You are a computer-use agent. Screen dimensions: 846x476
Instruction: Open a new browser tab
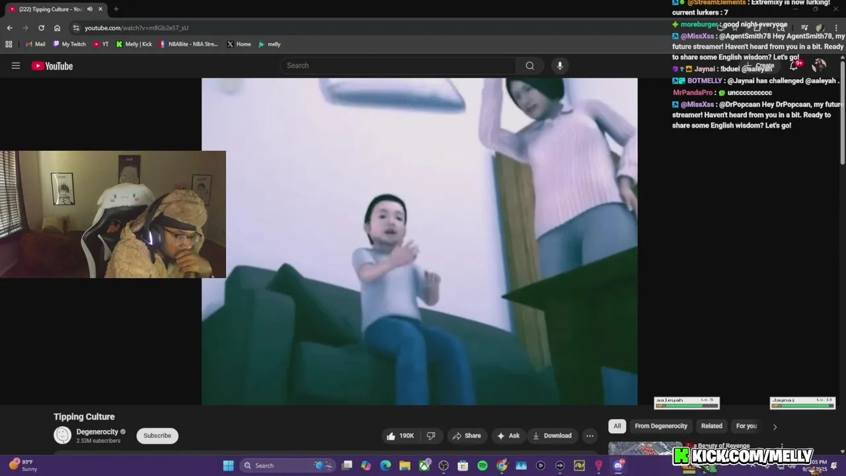click(x=116, y=9)
